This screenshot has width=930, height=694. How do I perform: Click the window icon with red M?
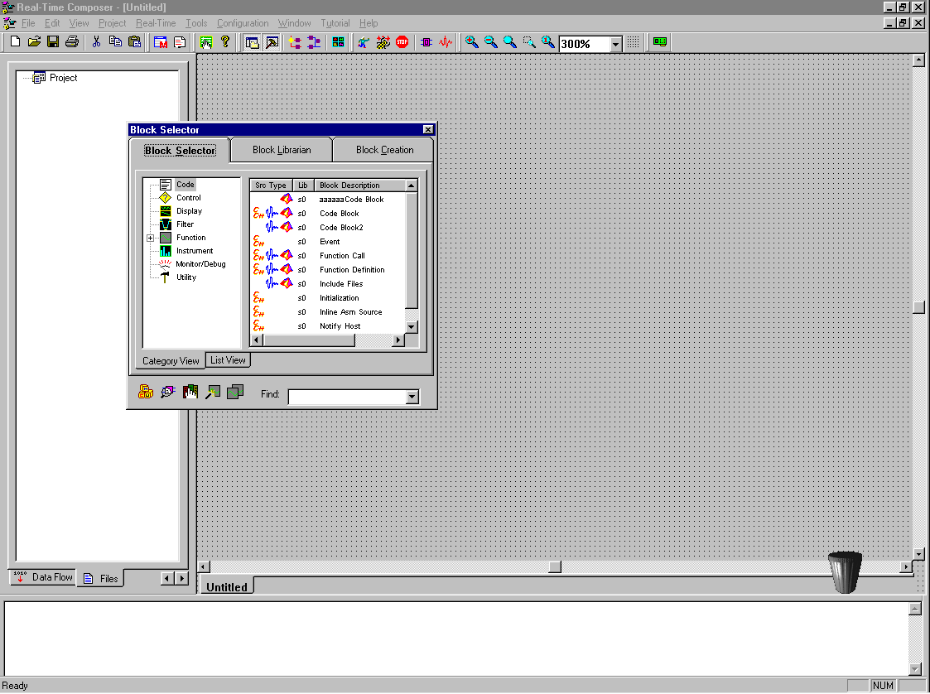[160, 42]
